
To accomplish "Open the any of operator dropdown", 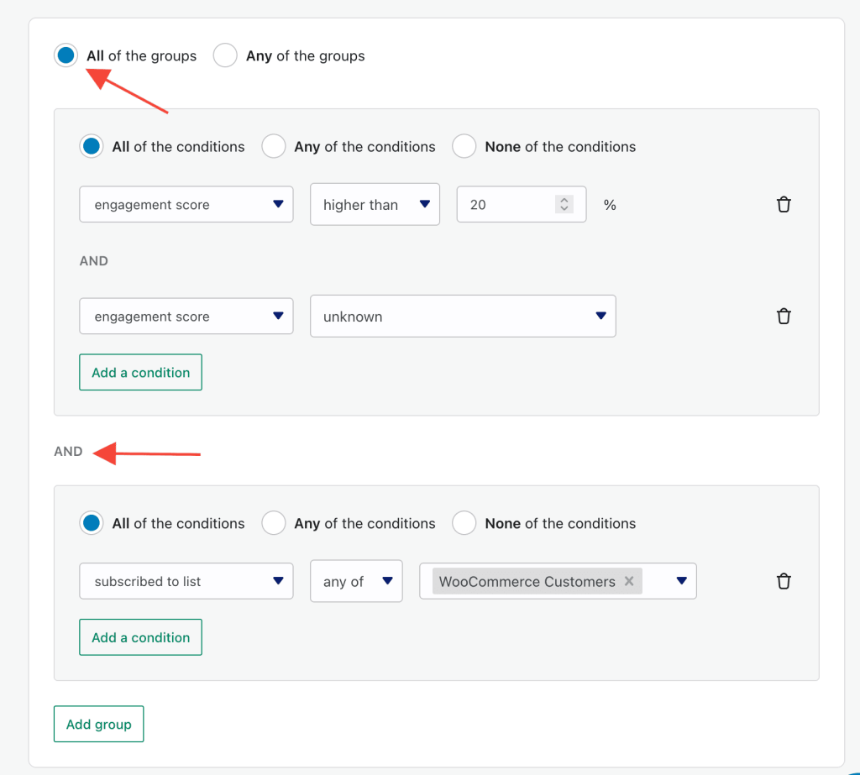I will point(356,581).
